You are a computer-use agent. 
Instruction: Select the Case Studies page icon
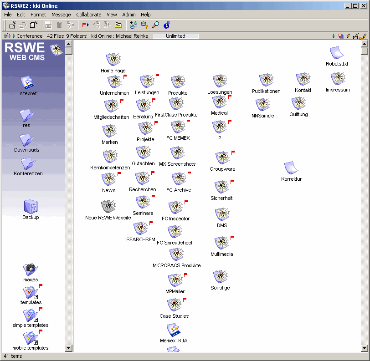coord(175,305)
